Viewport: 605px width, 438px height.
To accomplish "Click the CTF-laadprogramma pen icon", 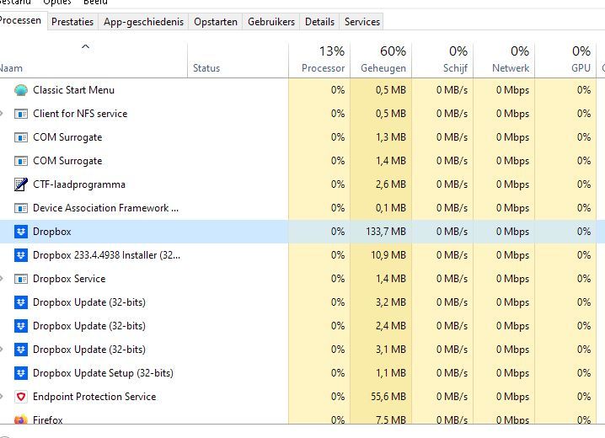I will click(21, 184).
